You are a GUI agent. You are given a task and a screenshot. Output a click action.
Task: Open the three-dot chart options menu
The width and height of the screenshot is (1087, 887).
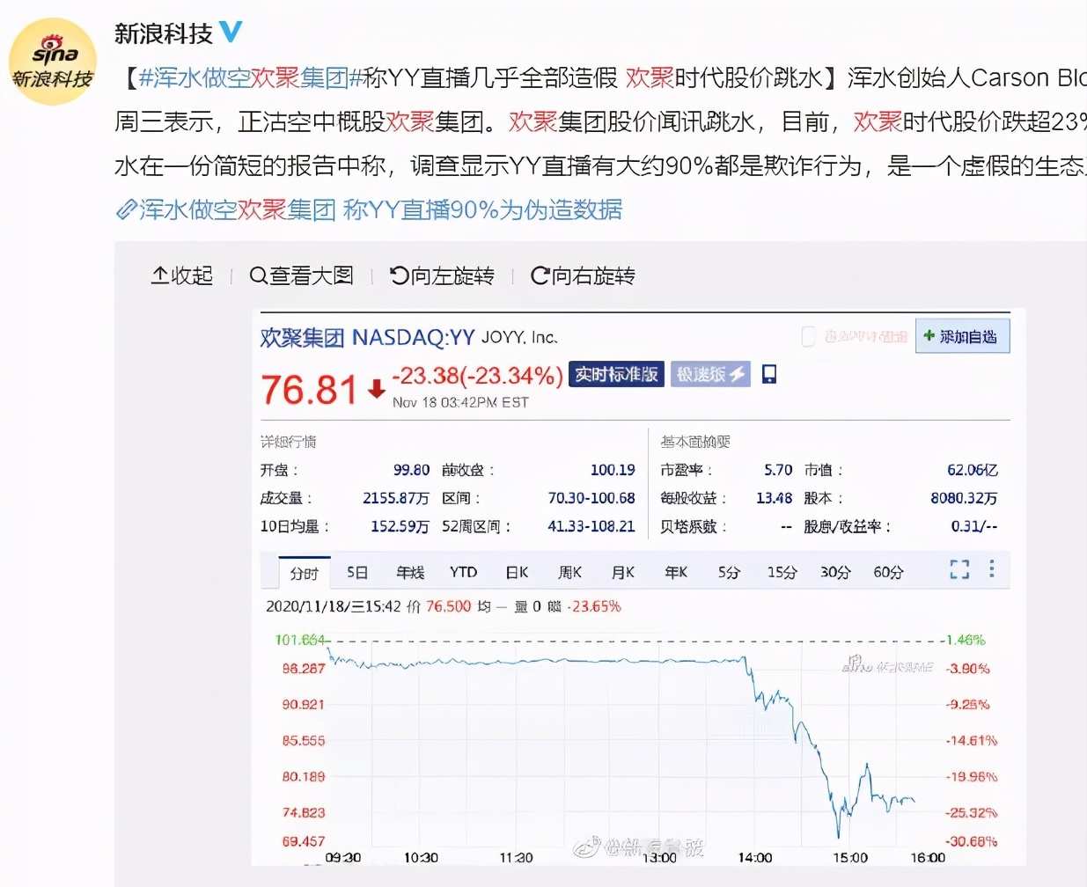992,570
